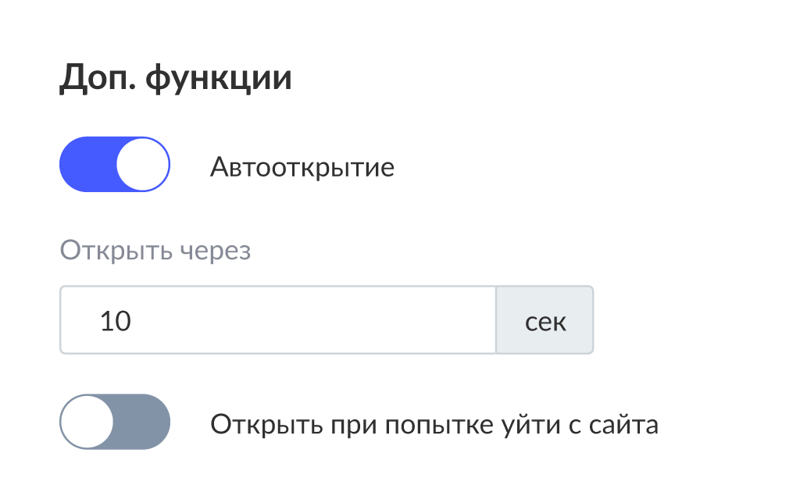Click the Автооткрытие label text
The image size is (800, 499).
pyautogui.click(x=302, y=167)
